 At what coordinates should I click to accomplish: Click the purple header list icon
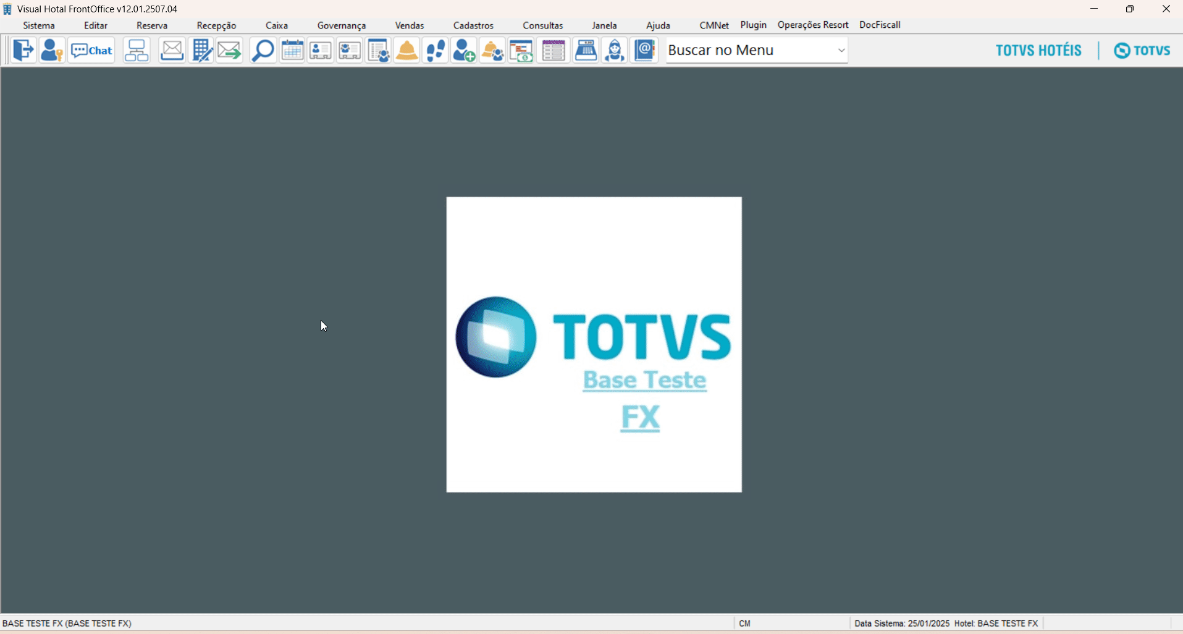pos(554,50)
